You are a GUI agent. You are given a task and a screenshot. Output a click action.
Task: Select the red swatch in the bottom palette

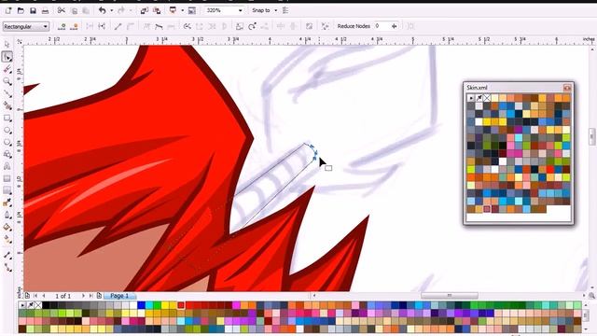click(x=181, y=305)
